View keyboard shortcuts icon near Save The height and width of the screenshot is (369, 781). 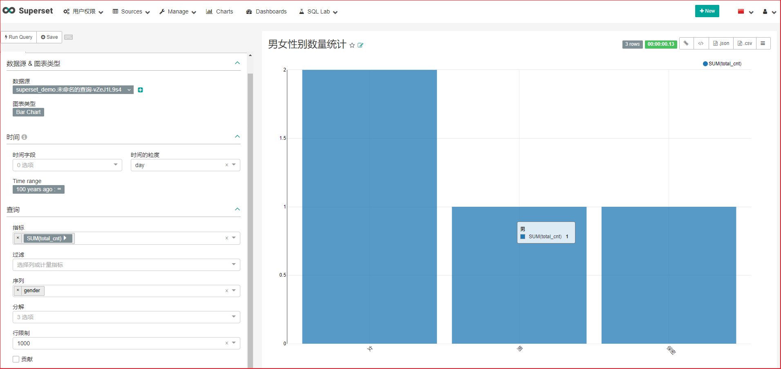[68, 37]
